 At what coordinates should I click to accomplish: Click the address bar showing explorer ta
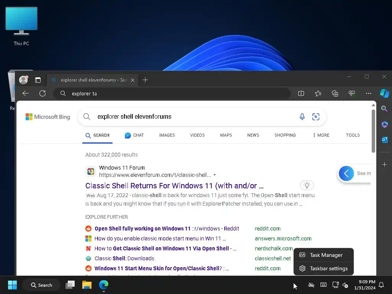[172, 93]
